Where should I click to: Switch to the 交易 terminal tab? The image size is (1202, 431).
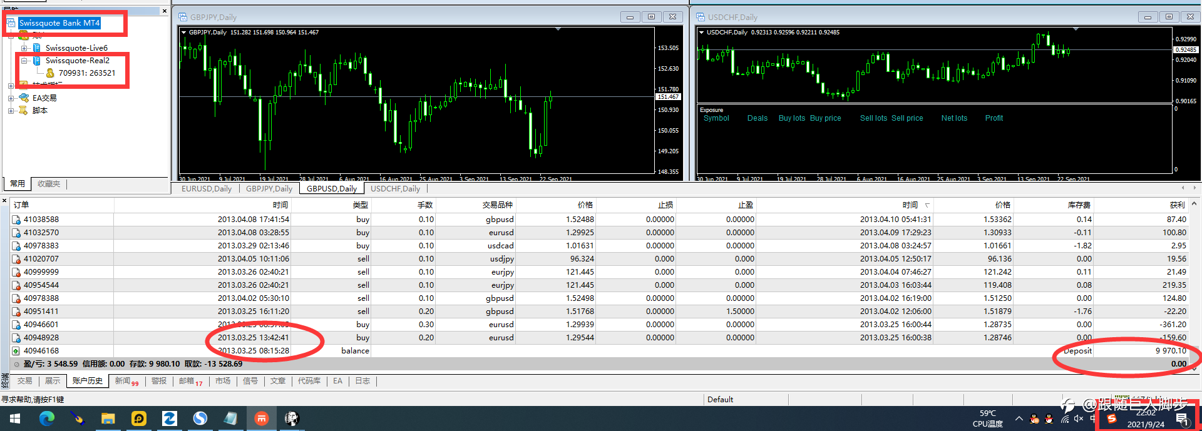[x=24, y=381]
